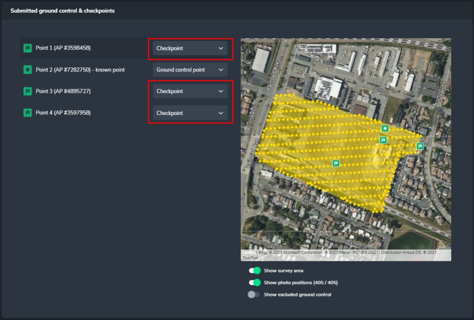Select the star marker on the map
Image resolution: width=474 pixels, height=320 pixels.
tap(385, 128)
